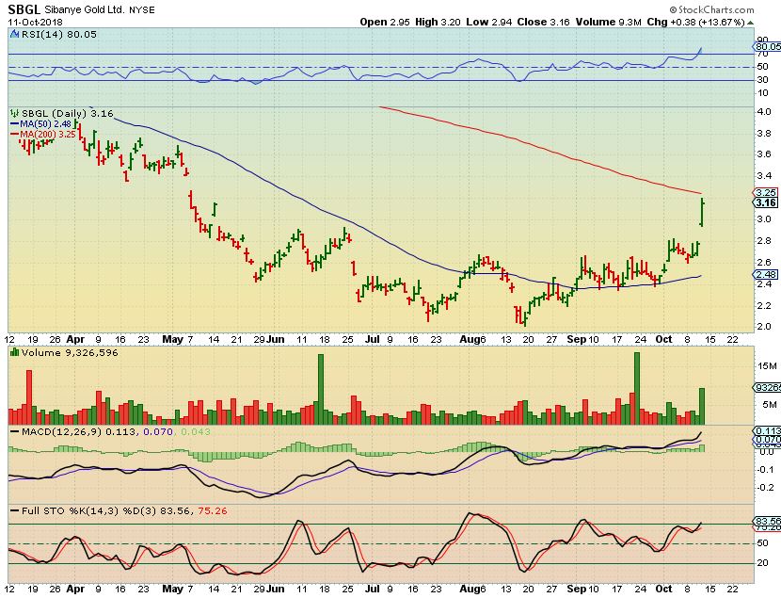781x598 pixels.
Task: Click the blue MA(50) legend line swatch
Action: point(14,123)
